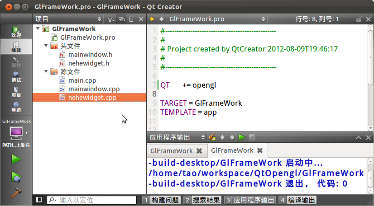This screenshot has width=374, height=206.
Task: Go forward in editor navigation history
Action: pos(162,19)
